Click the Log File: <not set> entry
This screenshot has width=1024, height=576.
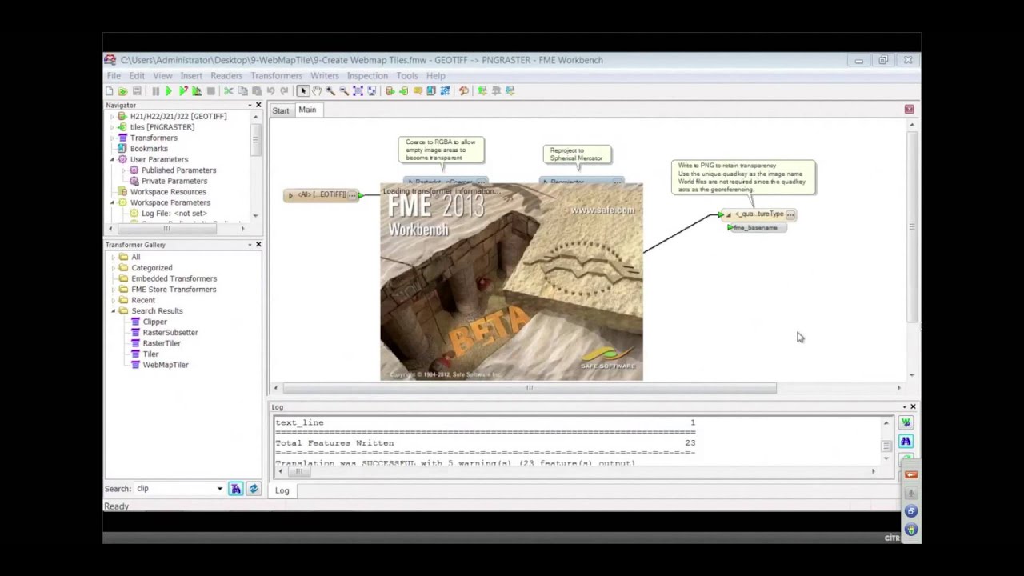pos(174,214)
